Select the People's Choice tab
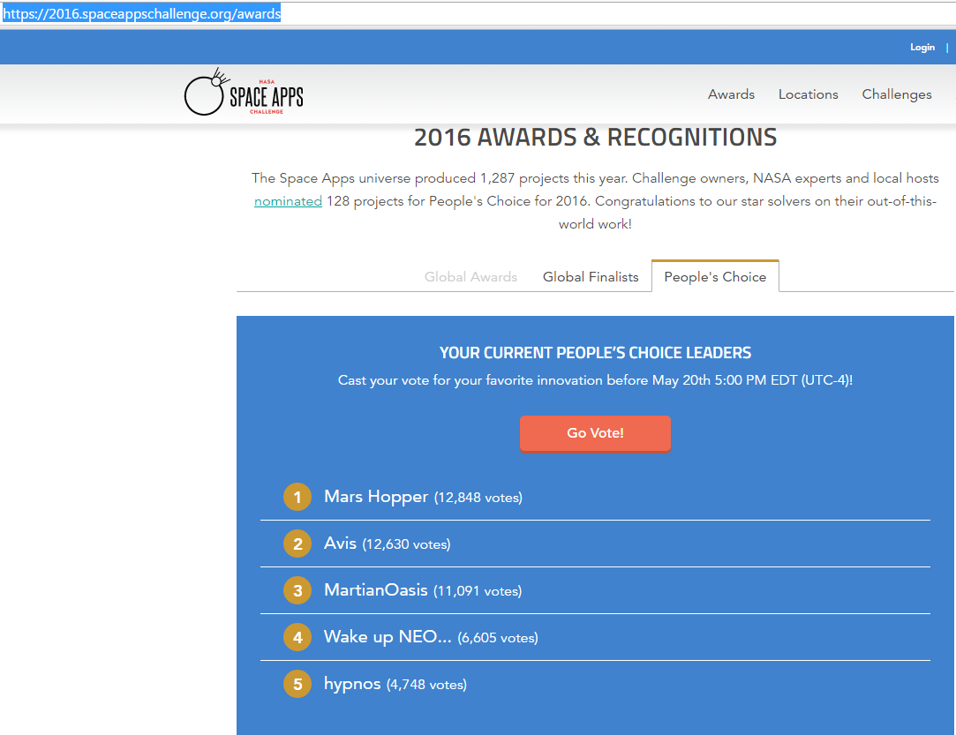956x735 pixels. click(x=715, y=277)
